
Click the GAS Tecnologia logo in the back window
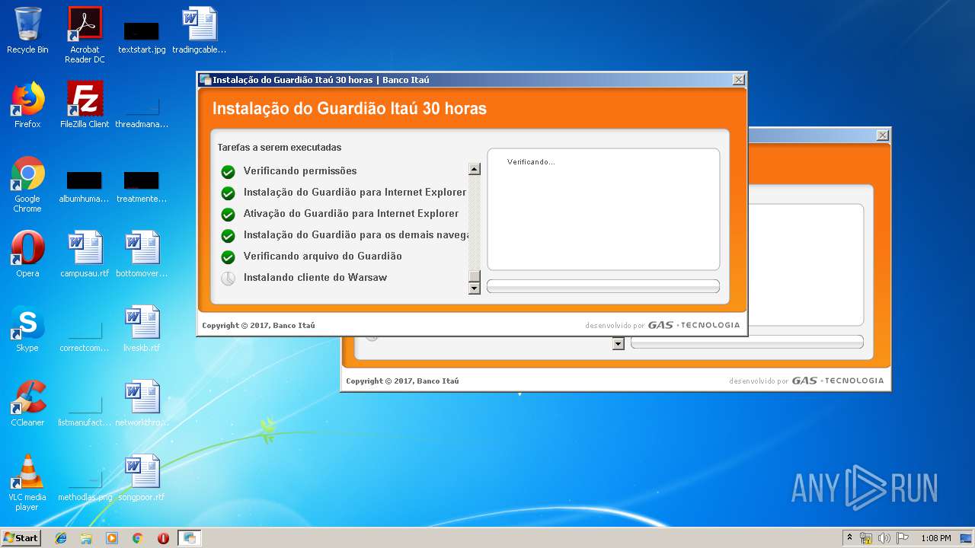(x=838, y=381)
